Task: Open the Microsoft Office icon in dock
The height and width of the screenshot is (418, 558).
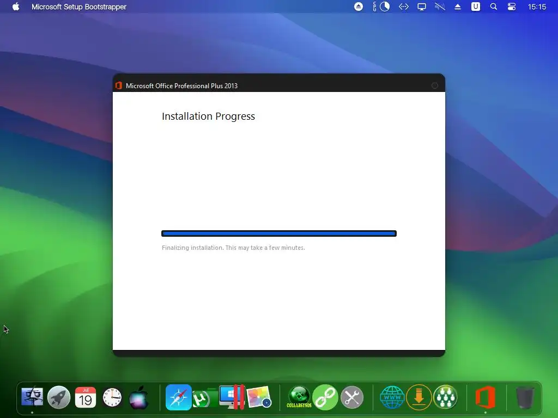Action: (x=486, y=397)
